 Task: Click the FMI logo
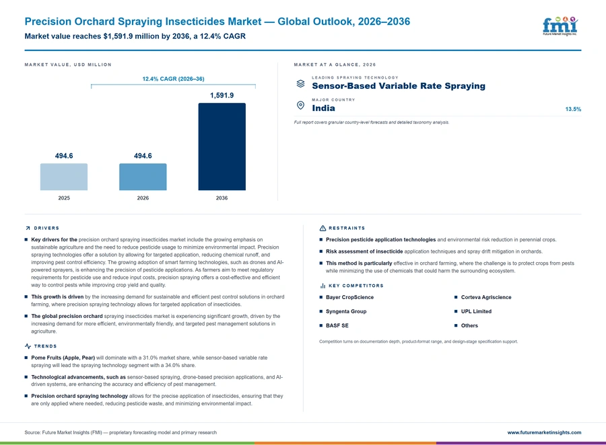tap(560, 26)
